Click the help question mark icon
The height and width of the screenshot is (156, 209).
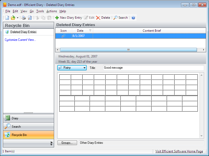pyautogui.click(x=133, y=18)
